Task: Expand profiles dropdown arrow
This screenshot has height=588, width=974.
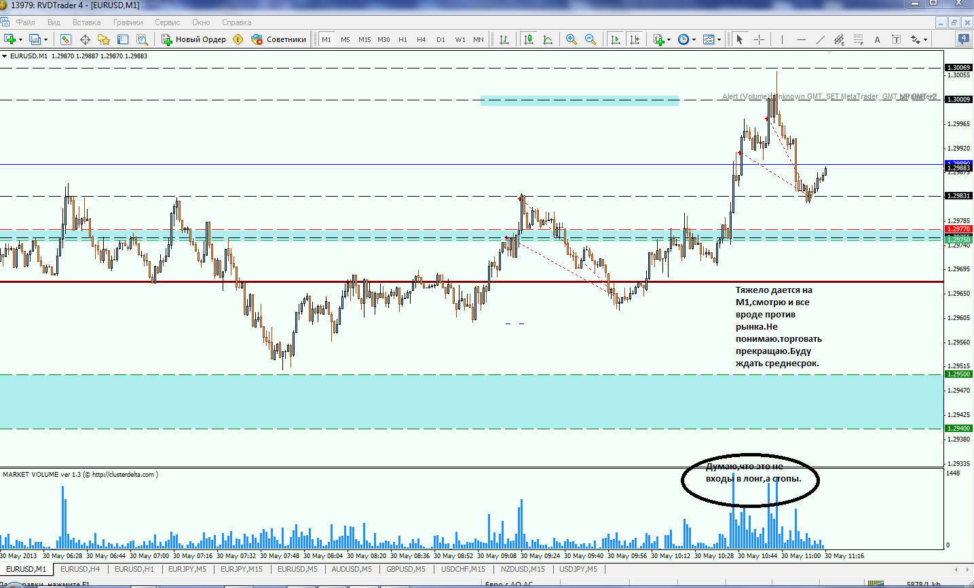Action: click(45, 39)
